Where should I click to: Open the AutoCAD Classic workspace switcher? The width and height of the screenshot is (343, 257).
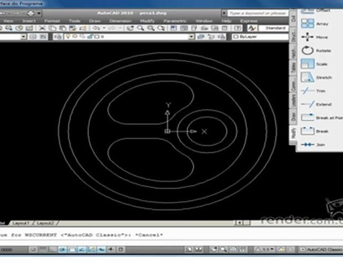pos(321,250)
